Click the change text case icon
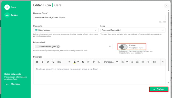This screenshot has height=98, width=172. click(83, 62)
